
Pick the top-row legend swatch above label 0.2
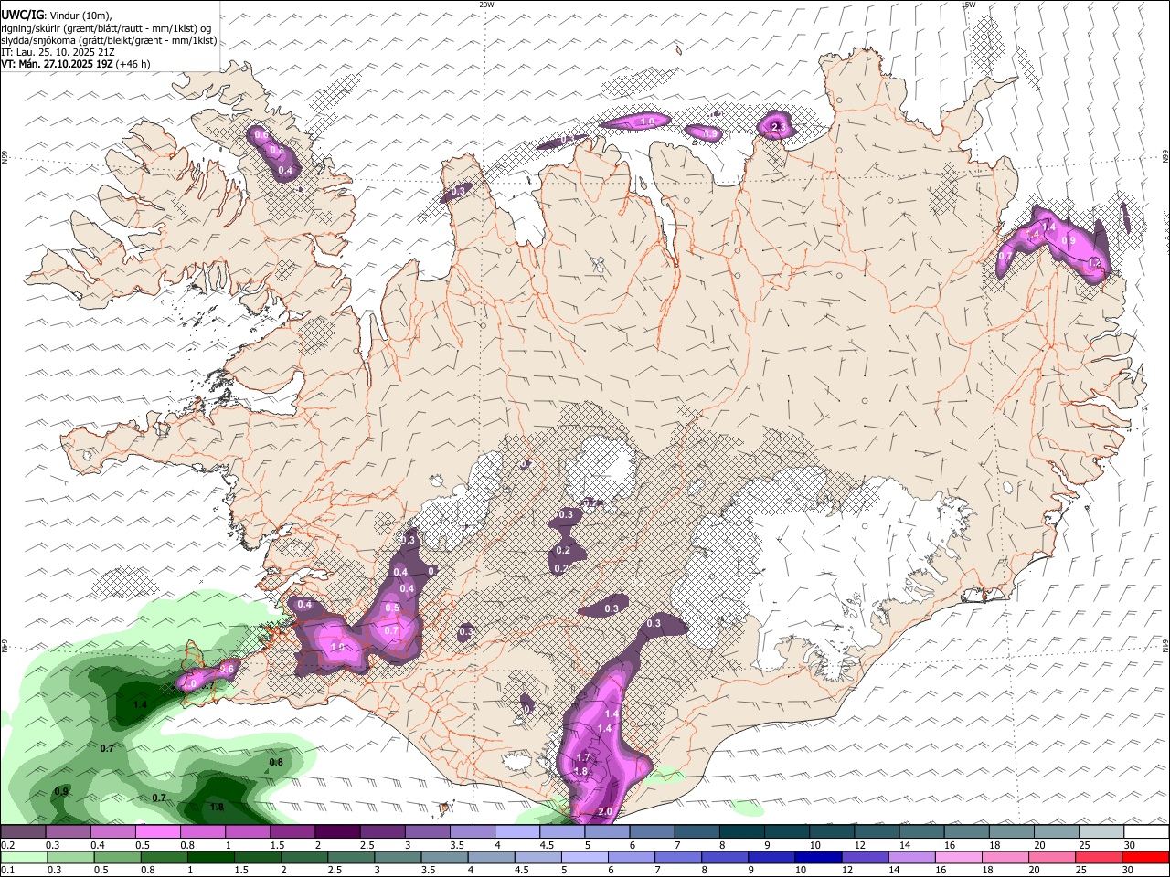pos(23,832)
